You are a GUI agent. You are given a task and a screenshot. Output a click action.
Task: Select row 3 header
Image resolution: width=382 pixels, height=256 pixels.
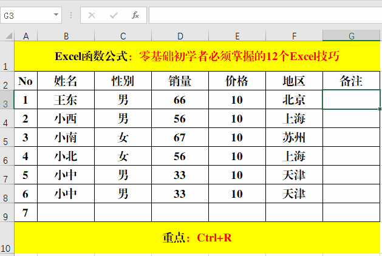7,99
